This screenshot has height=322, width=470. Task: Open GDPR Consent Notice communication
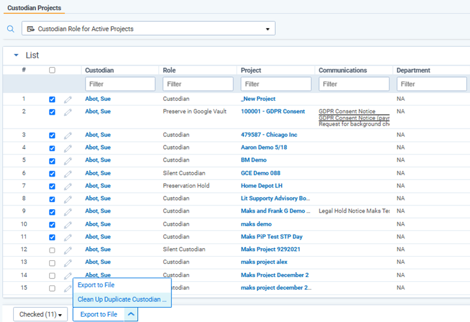pos(347,111)
